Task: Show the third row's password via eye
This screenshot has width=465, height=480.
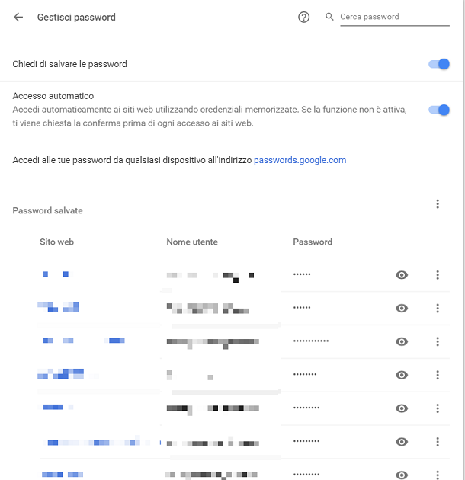Action: click(x=402, y=341)
